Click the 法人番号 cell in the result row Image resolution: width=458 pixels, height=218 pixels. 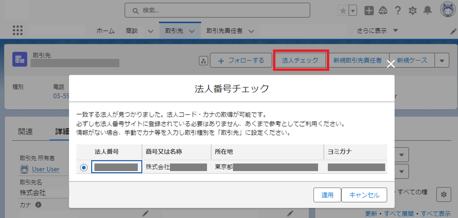click(x=116, y=167)
